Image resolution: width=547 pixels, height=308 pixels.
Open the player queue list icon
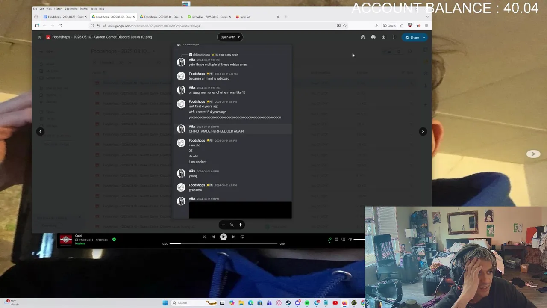336,240
